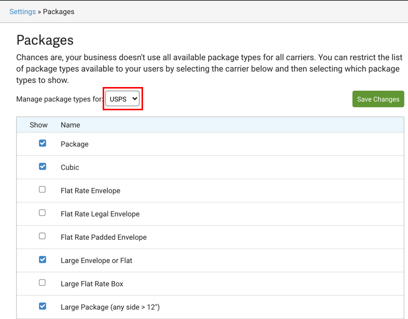Select the Name column header
The image size is (408, 319).
click(x=71, y=125)
